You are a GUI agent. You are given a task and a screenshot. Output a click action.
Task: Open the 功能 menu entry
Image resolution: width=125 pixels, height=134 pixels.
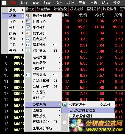click(x=13, y=16)
